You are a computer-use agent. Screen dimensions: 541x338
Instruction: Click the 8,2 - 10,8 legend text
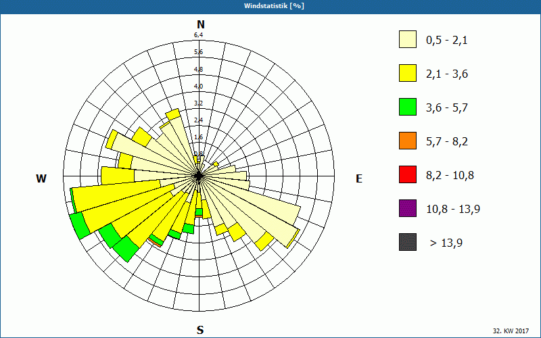(450, 176)
